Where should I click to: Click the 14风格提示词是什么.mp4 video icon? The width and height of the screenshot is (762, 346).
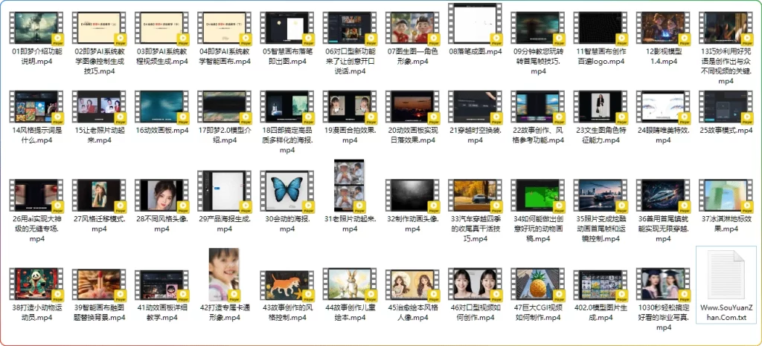click(x=36, y=107)
